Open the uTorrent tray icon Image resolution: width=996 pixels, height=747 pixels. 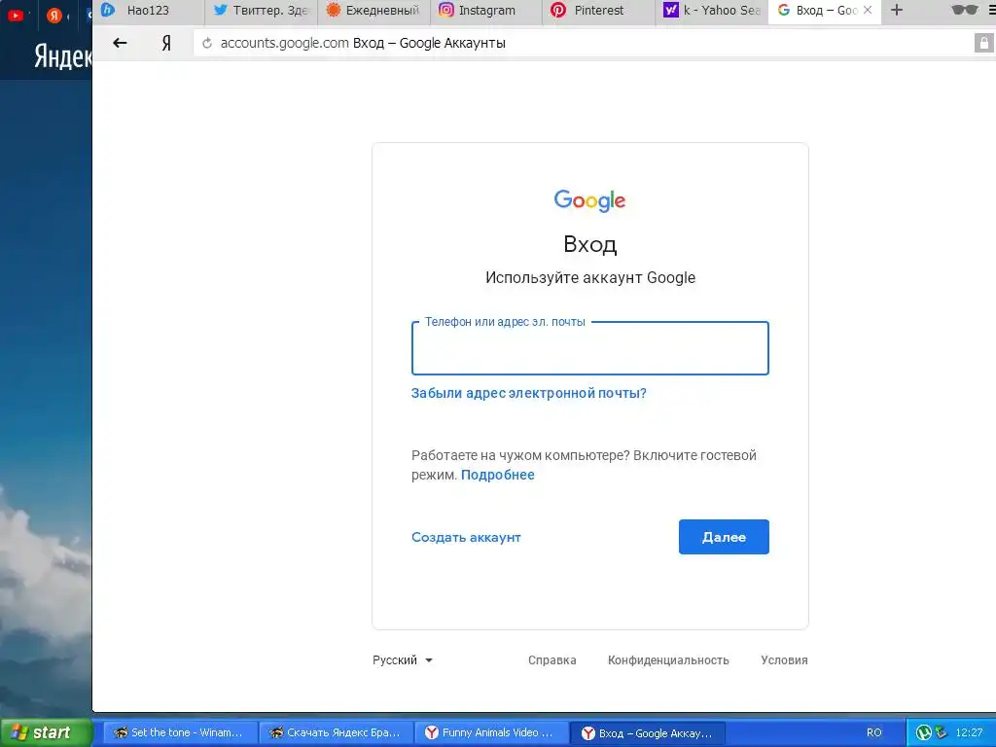pos(924,733)
